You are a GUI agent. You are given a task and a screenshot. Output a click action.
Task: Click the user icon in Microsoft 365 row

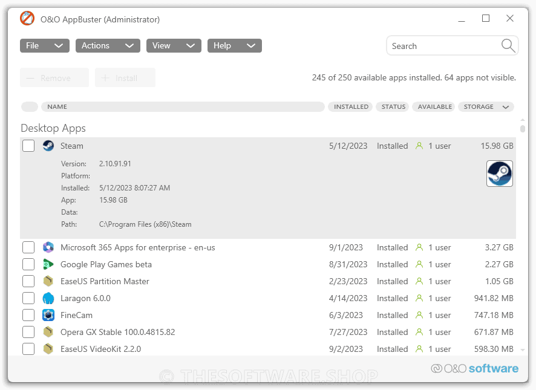tap(419, 247)
